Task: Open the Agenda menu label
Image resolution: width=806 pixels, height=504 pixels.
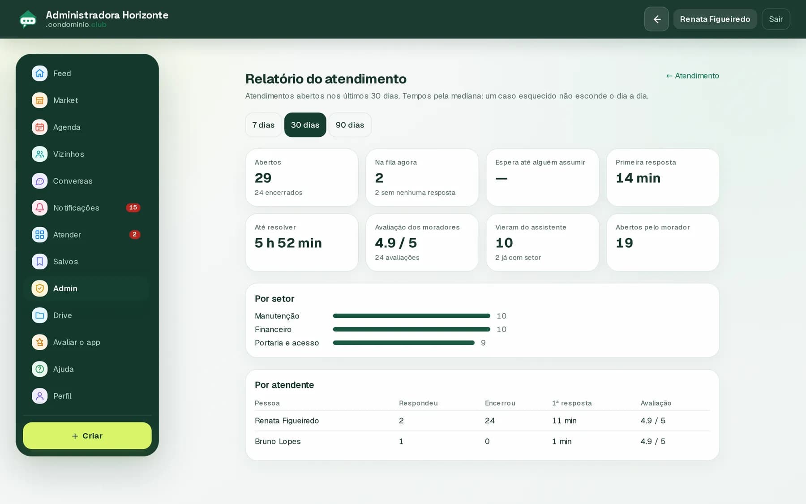Action: point(67,127)
